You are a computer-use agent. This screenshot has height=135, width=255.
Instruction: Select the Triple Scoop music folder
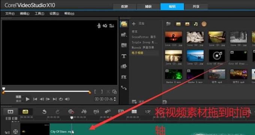tap(145, 42)
